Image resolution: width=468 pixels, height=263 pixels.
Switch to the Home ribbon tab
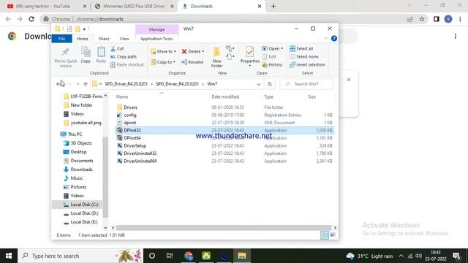click(83, 39)
